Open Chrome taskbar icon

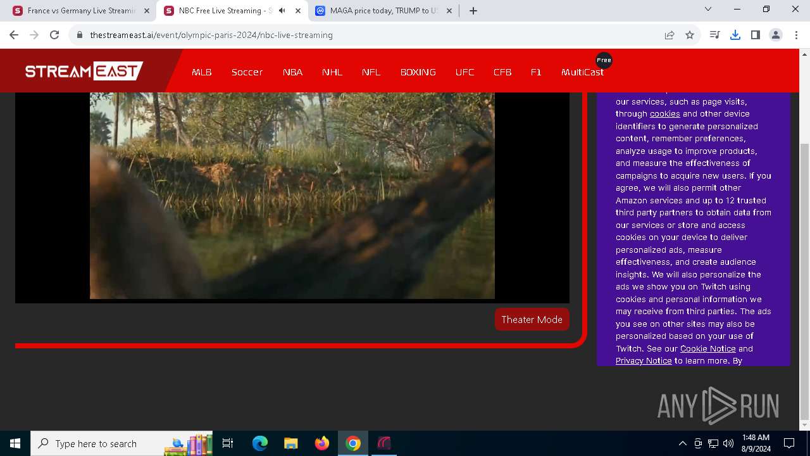coord(353,443)
